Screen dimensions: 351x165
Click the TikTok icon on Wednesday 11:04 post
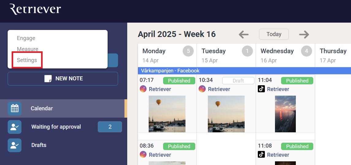(261, 89)
